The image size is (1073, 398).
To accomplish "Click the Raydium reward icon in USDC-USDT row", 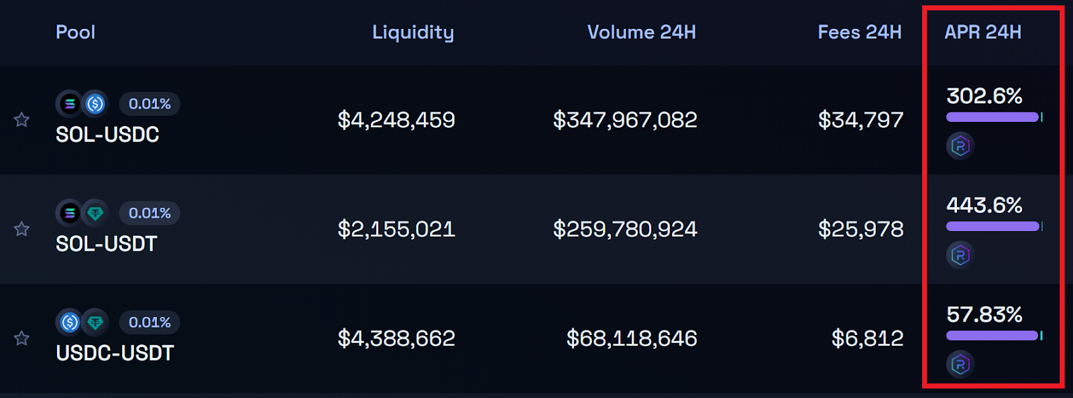I will [x=960, y=364].
